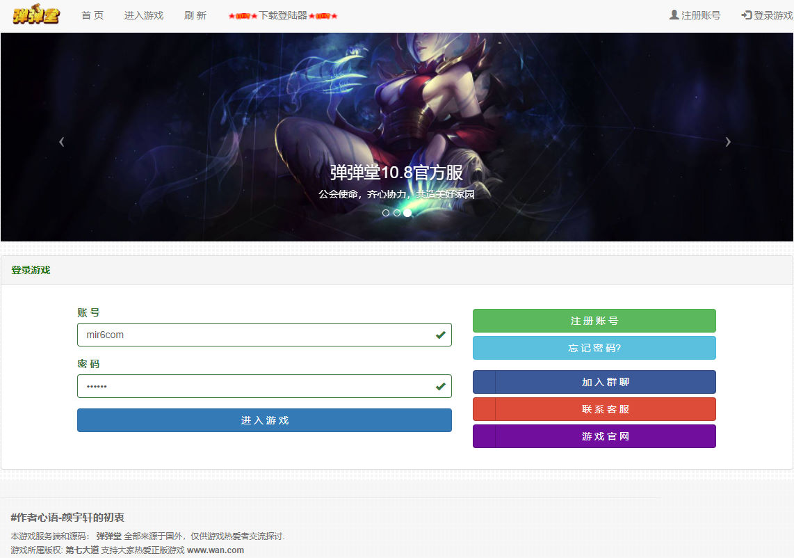Show the previous banner slide with the left chevron
This screenshot has width=794, height=558.
62,142
